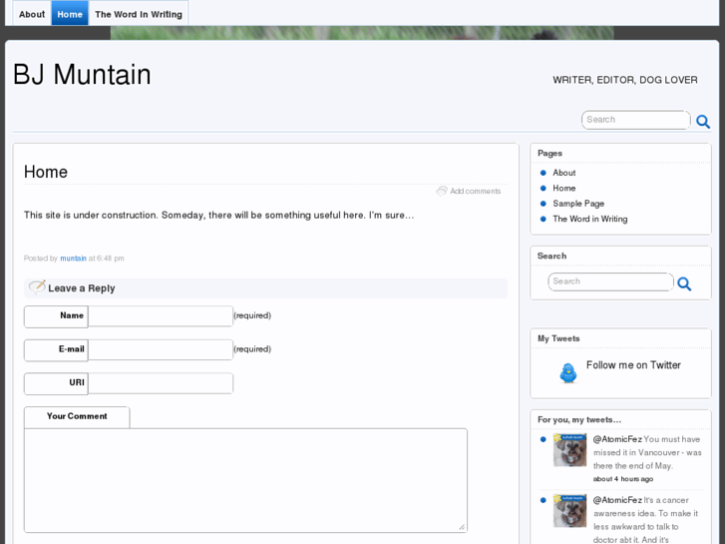Visit the muntain author link
The image size is (725, 544).
(73, 259)
